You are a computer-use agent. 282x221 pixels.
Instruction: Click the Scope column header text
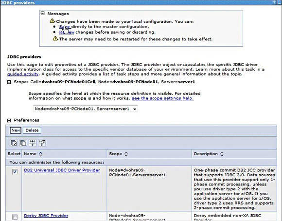point(115,154)
